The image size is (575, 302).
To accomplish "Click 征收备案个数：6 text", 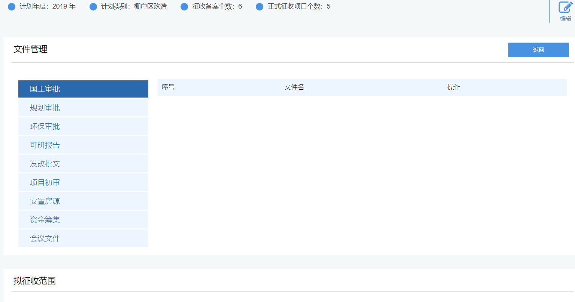I will (217, 6).
